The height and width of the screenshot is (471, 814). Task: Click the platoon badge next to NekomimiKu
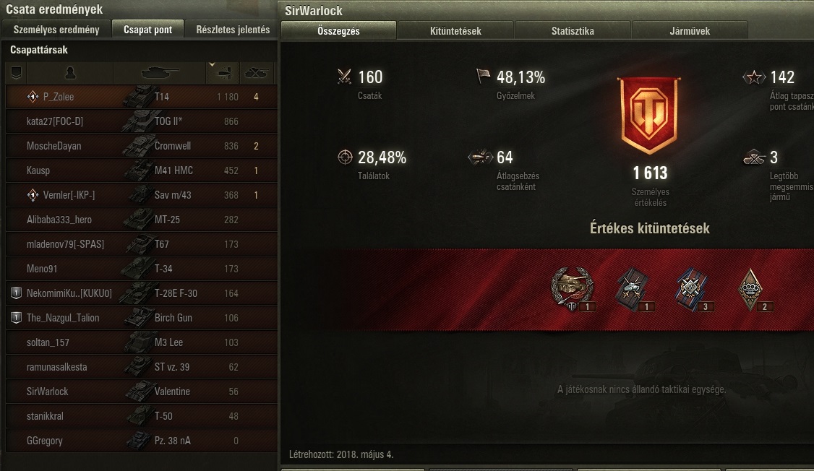[x=16, y=293]
